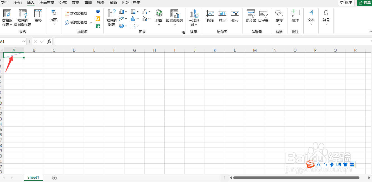Screen dimensions: 372x182
Task: Open the PDF工具集 tab
Action: (131, 3)
